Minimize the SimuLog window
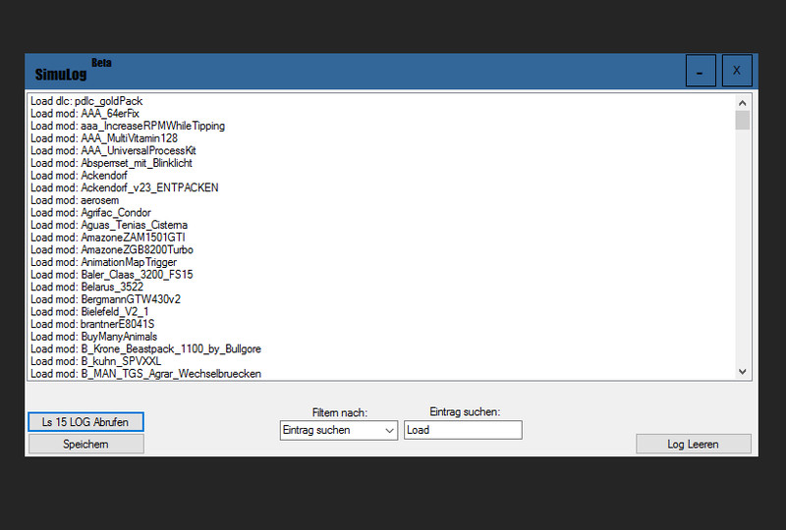The width and height of the screenshot is (786, 530). click(x=700, y=71)
